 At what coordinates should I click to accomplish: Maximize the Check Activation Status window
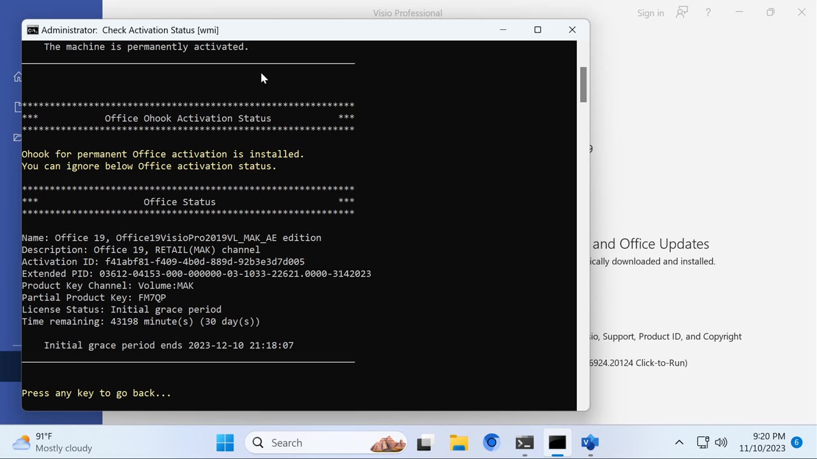(537, 30)
